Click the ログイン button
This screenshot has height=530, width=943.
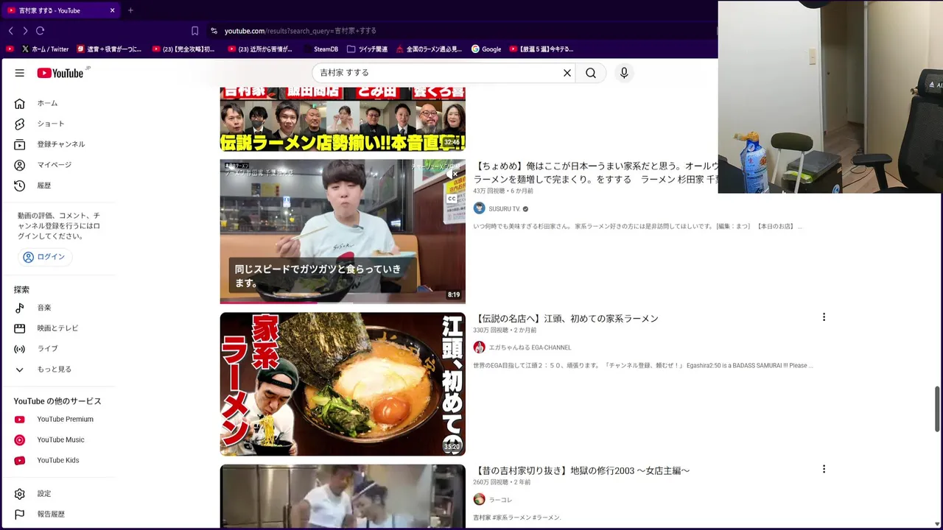[45, 257]
